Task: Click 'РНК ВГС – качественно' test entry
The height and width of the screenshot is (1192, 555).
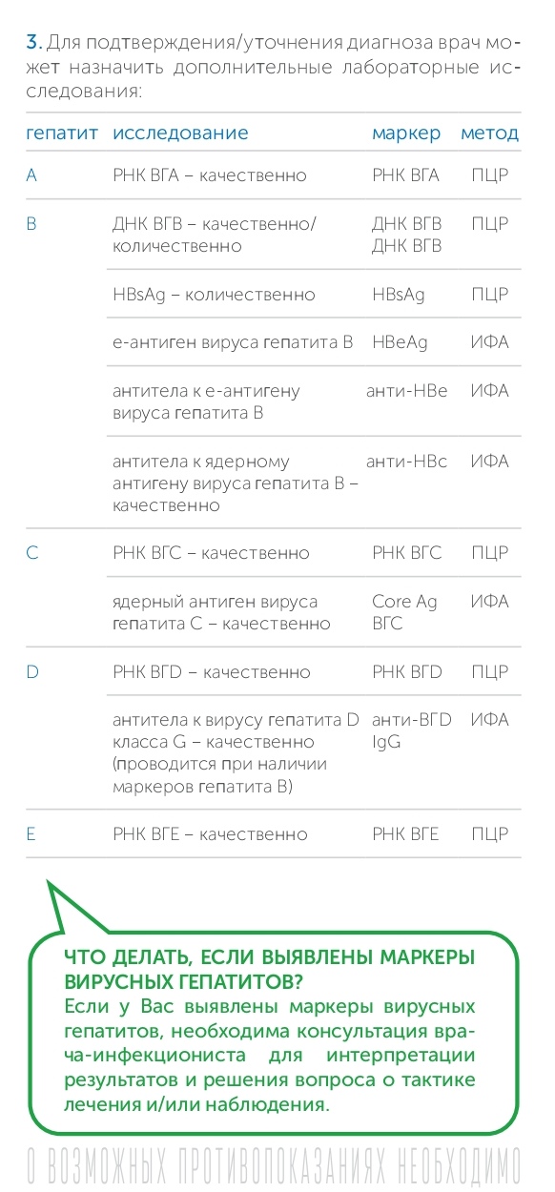Action: point(211,553)
